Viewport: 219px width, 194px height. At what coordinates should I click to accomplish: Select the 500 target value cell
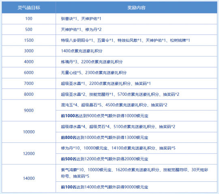(x=29, y=30)
